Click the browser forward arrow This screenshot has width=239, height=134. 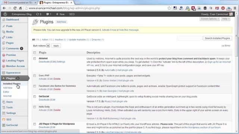tap(9, 8)
